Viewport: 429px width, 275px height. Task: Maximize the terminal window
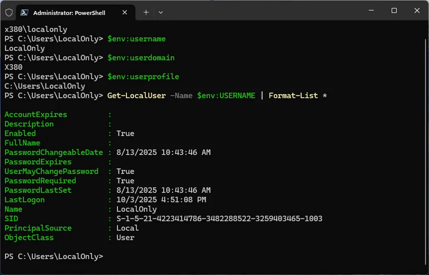pos(394,10)
